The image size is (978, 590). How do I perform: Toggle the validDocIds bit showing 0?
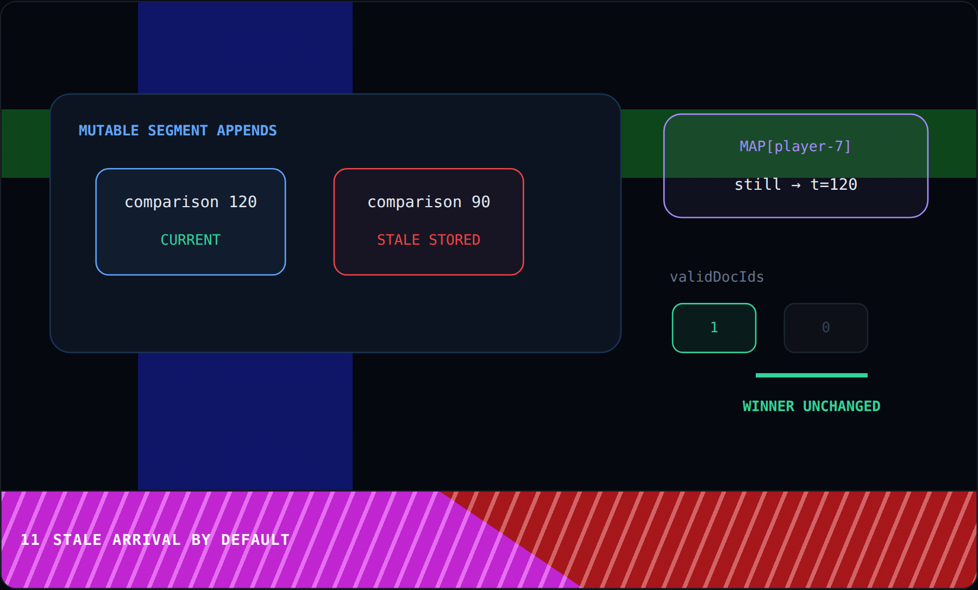[x=826, y=328]
